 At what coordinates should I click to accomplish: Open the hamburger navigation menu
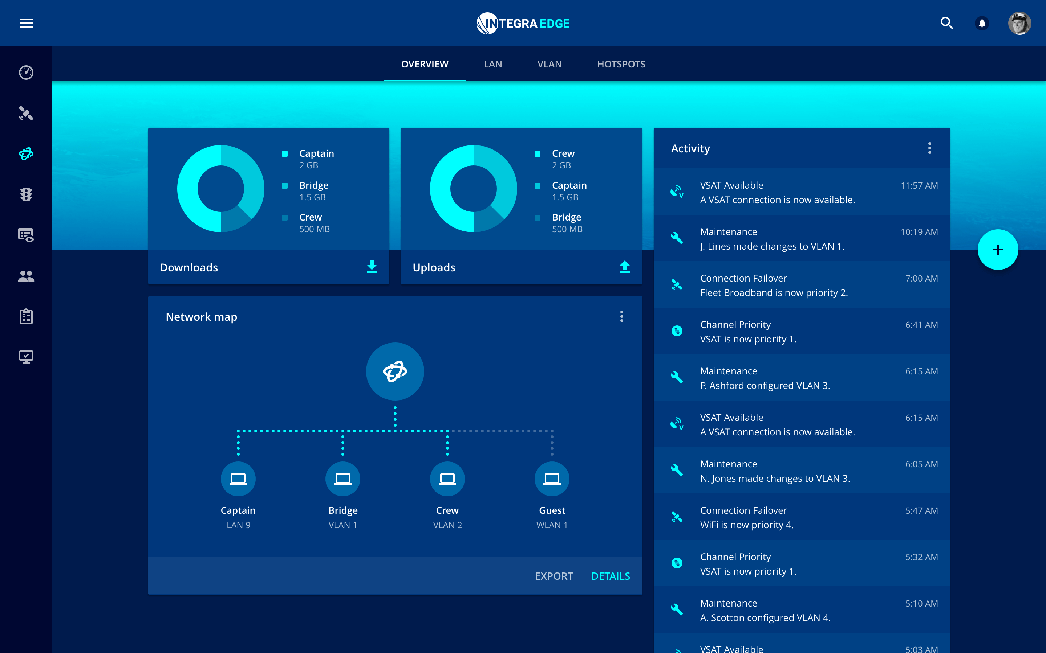(26, 23)
